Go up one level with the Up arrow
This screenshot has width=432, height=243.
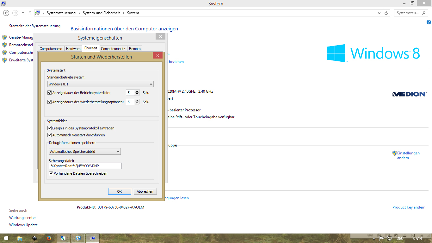[x=30, y=13]
